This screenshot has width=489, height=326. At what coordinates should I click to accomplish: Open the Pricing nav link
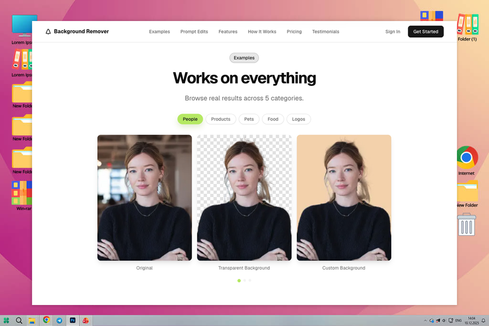[x=294, y=32]
